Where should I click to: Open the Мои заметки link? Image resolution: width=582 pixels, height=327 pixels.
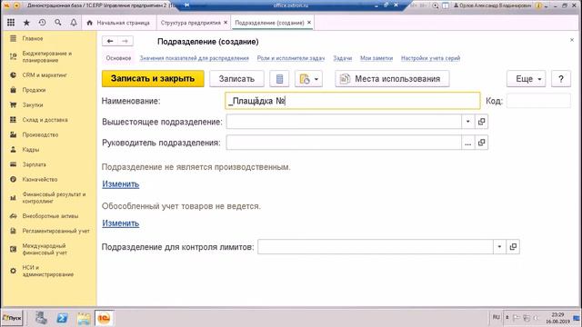pyautogui.click(x=376, y=58)
